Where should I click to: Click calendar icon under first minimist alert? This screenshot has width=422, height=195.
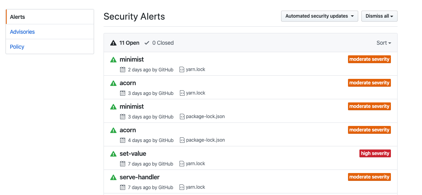pos(123,69)
